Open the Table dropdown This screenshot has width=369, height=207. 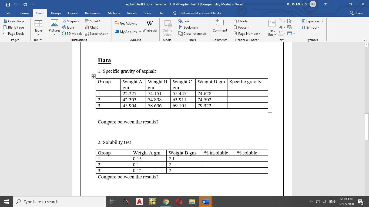point(38,27)
